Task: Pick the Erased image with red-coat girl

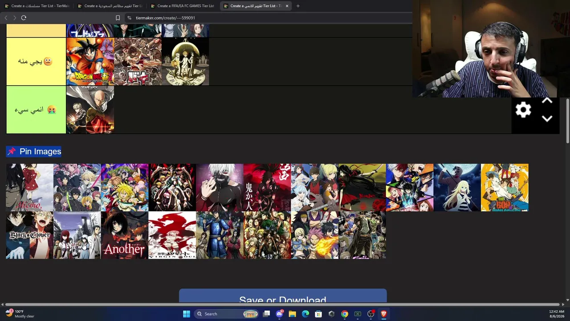Action: click(29, 187)
